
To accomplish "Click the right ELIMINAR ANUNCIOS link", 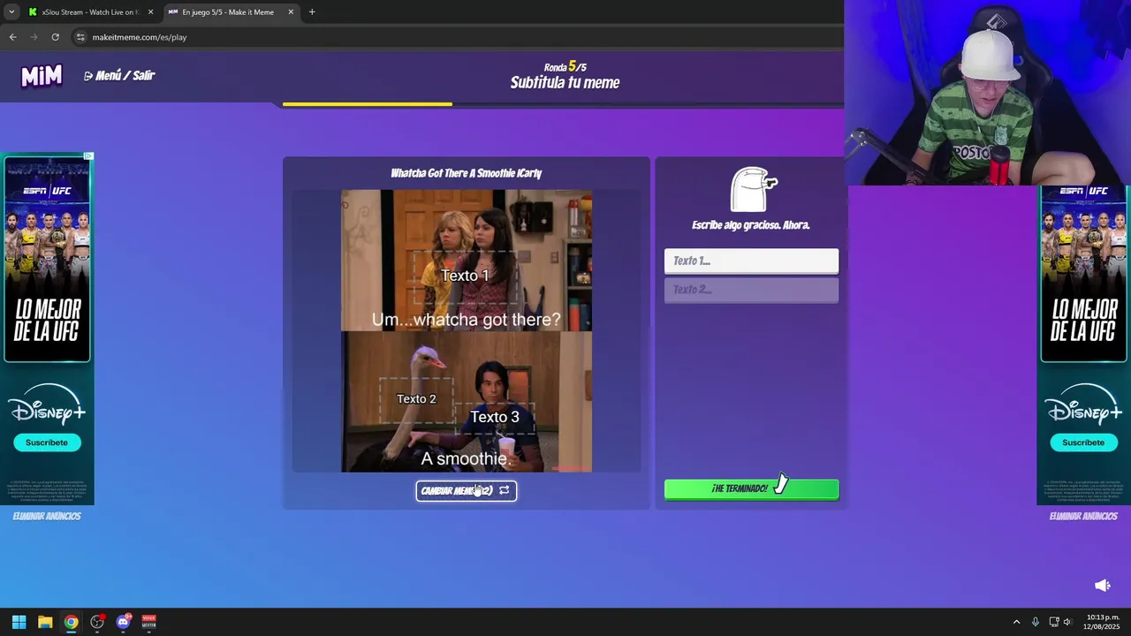I will pos(1083,516).
